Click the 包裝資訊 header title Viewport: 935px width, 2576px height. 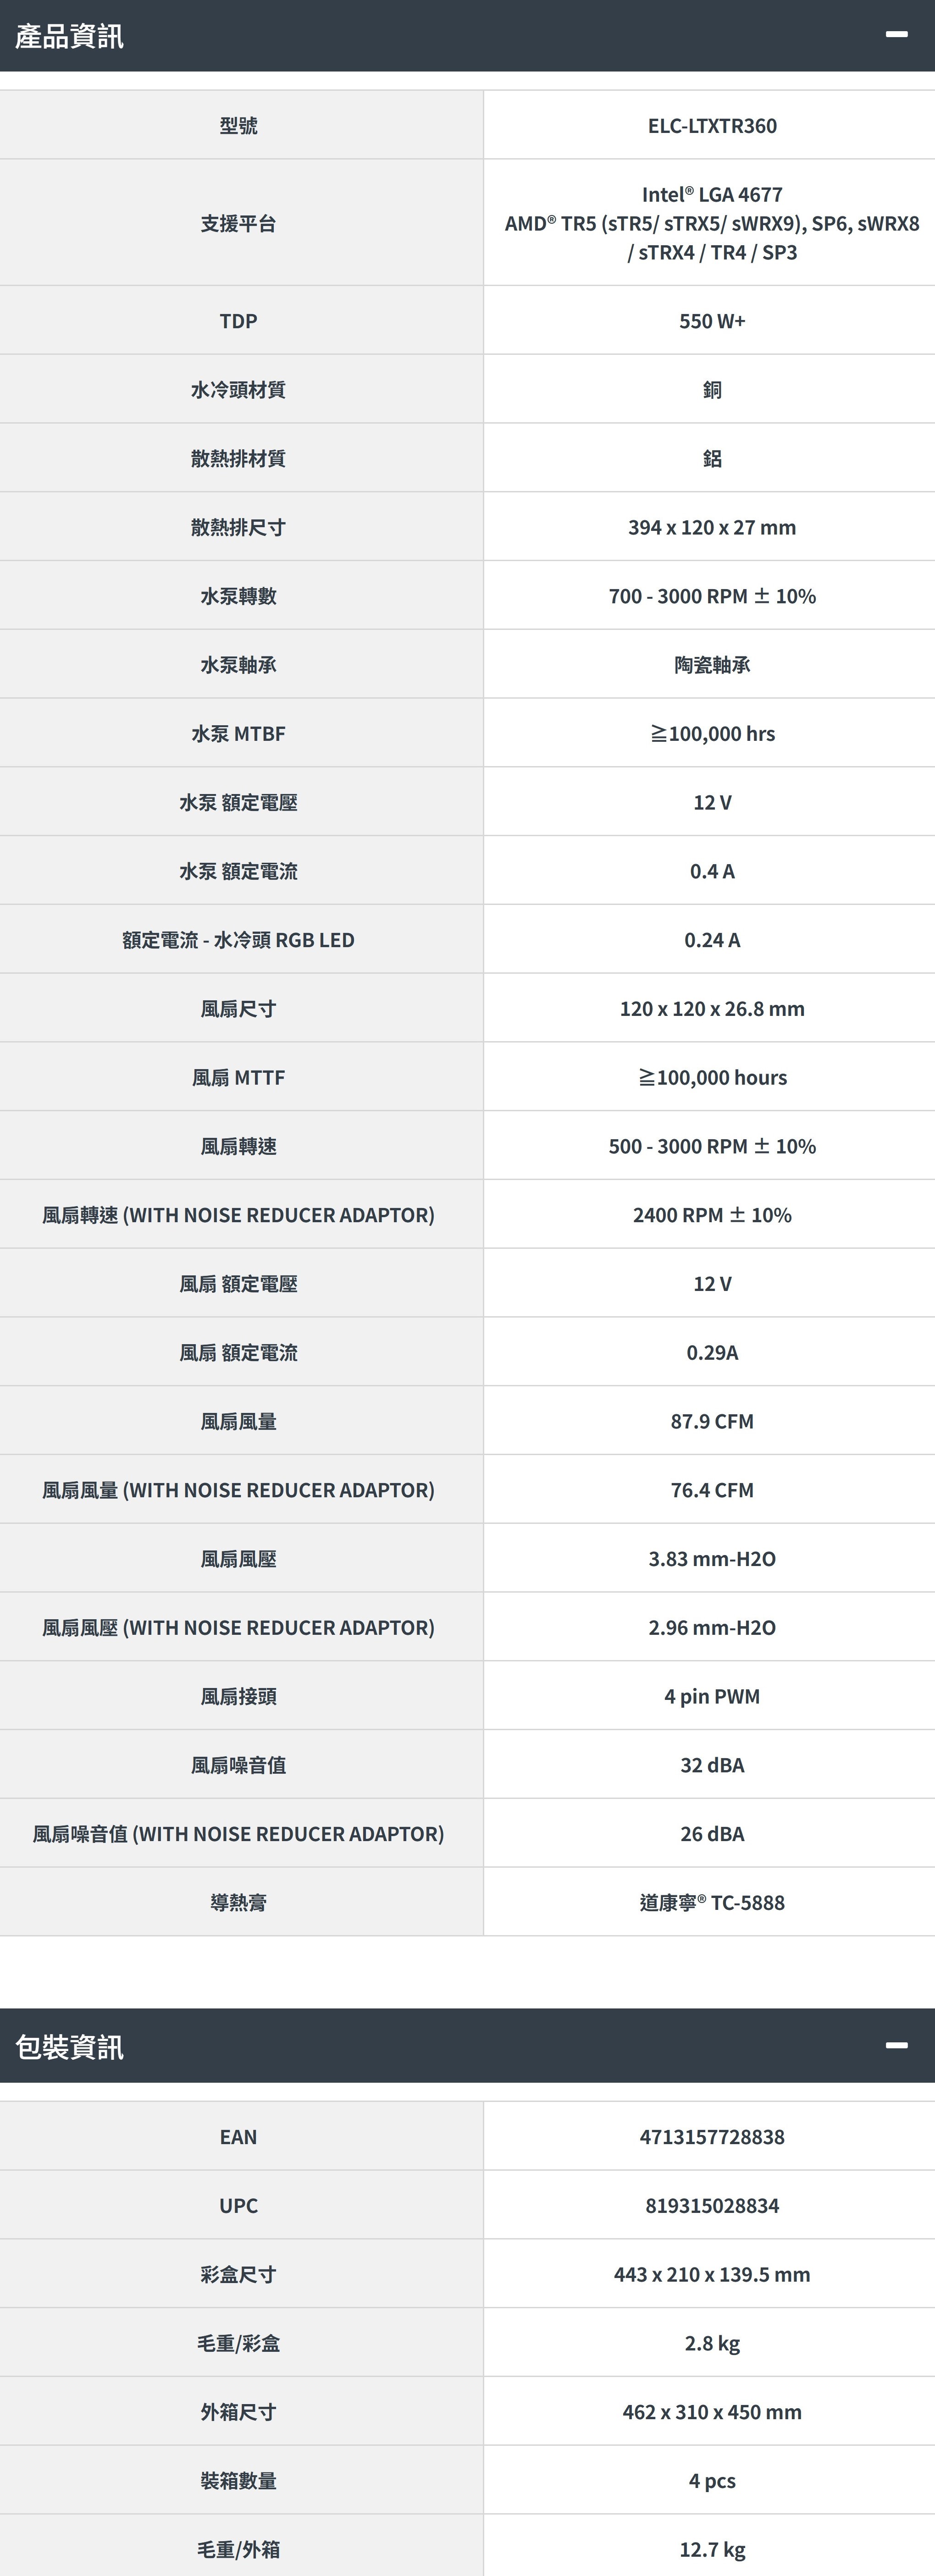point(69,2047)
